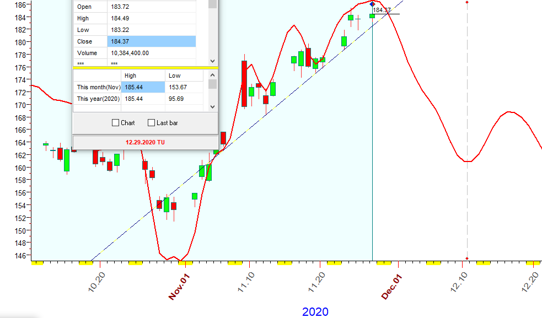This screenshot has width=542, height=318.
Task: Select This month high 185.44 cell
Action: pos(143,87)
